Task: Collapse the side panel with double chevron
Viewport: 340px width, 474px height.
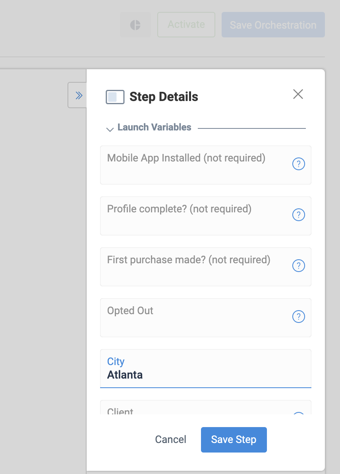Action: coord(78,95)
